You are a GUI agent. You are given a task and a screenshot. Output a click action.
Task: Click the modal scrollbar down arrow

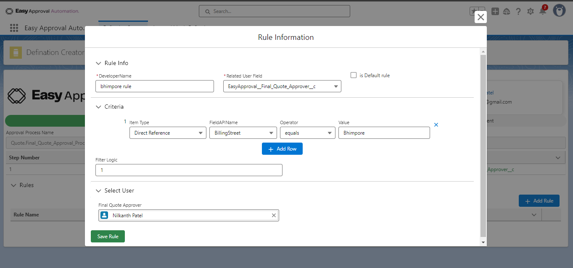tap(483, 242)
